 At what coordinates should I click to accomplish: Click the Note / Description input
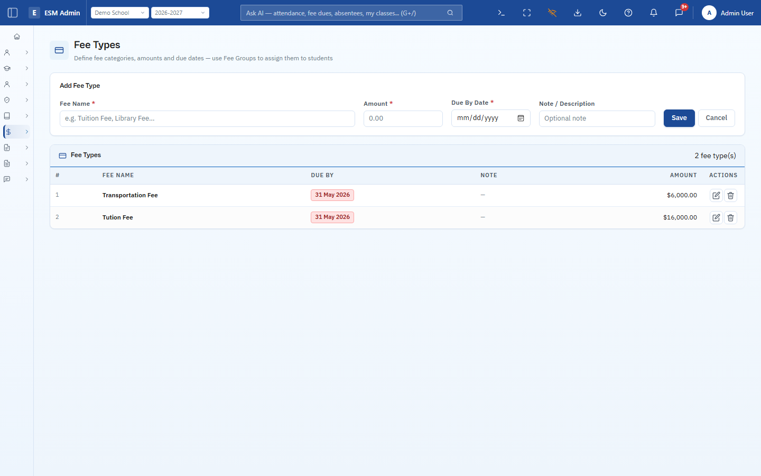coord(597,118)
